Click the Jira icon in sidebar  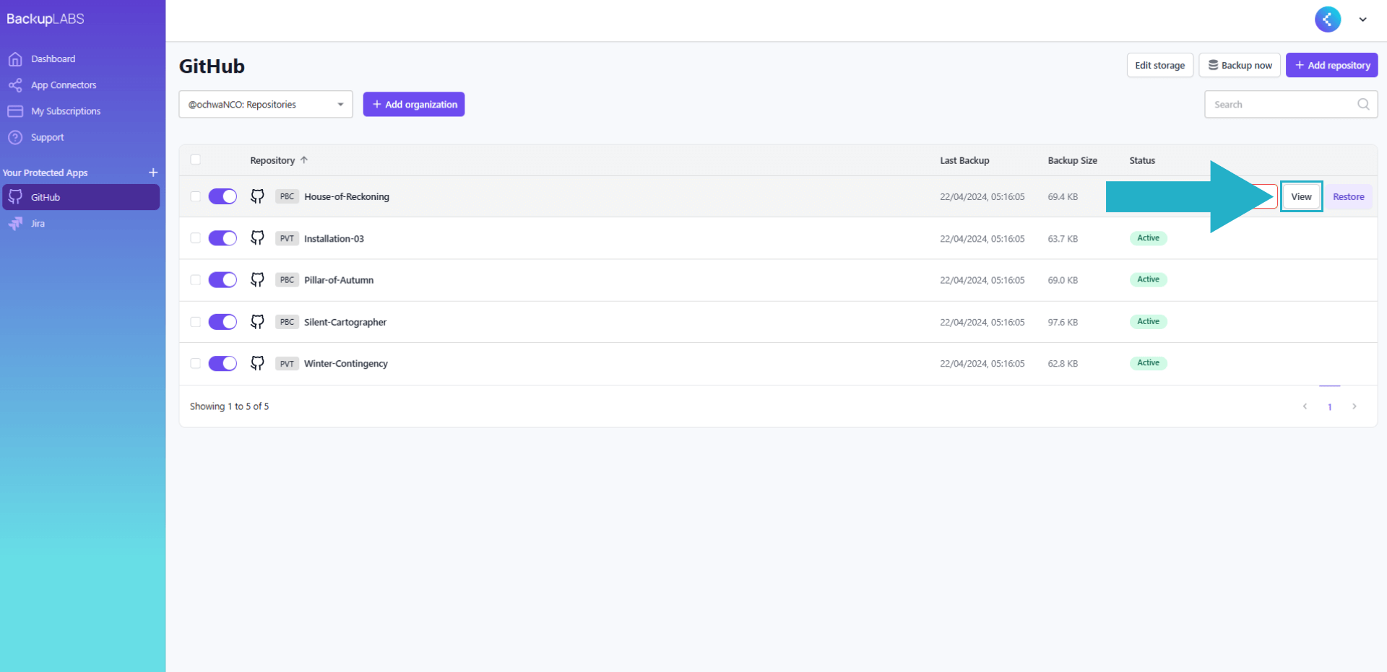15,224
